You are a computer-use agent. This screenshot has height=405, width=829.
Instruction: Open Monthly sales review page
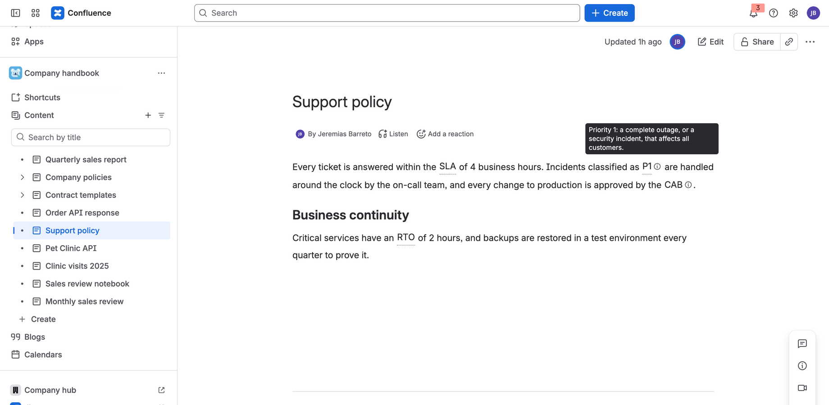84,301
